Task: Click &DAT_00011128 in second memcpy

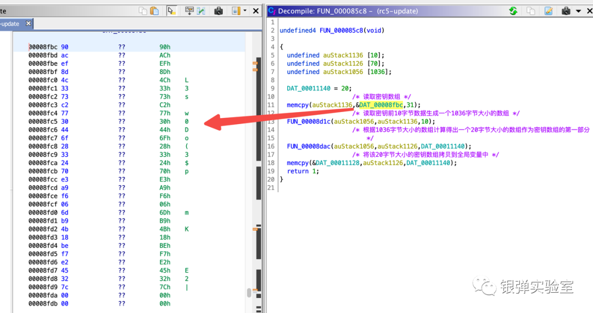Action: [x=335, y=163]
